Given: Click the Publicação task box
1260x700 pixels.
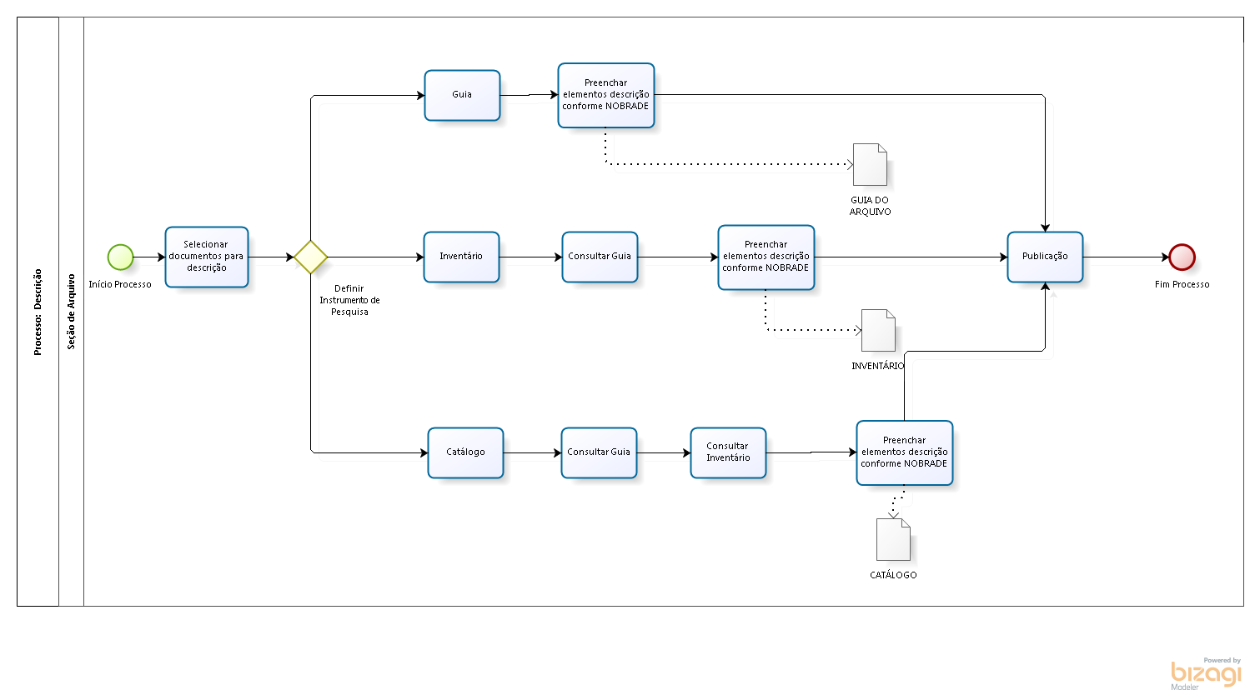Looking at the screenshot, I should click(1045, 257).
